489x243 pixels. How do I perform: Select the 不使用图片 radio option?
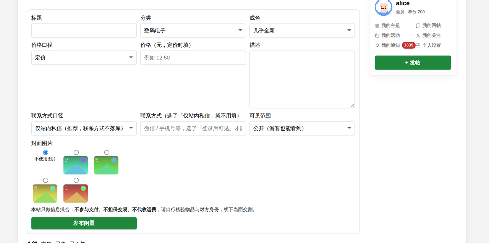click(x=46, y=152)
